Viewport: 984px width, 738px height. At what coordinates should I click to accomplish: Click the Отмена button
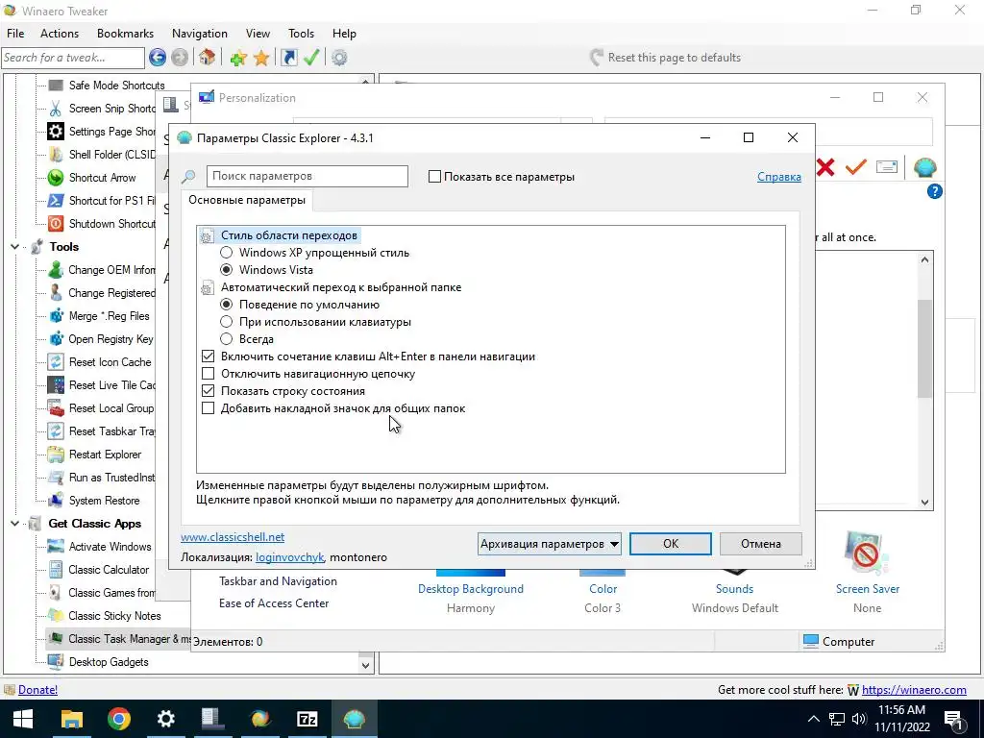tap(761, 544)
